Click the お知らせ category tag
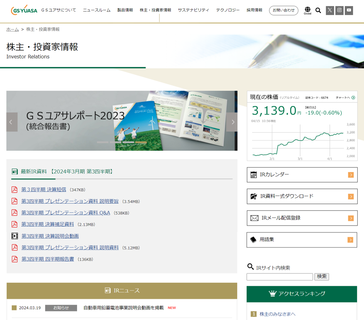This screenshot has width=364, height=320. pyautogui.click(x=61, y=308)
